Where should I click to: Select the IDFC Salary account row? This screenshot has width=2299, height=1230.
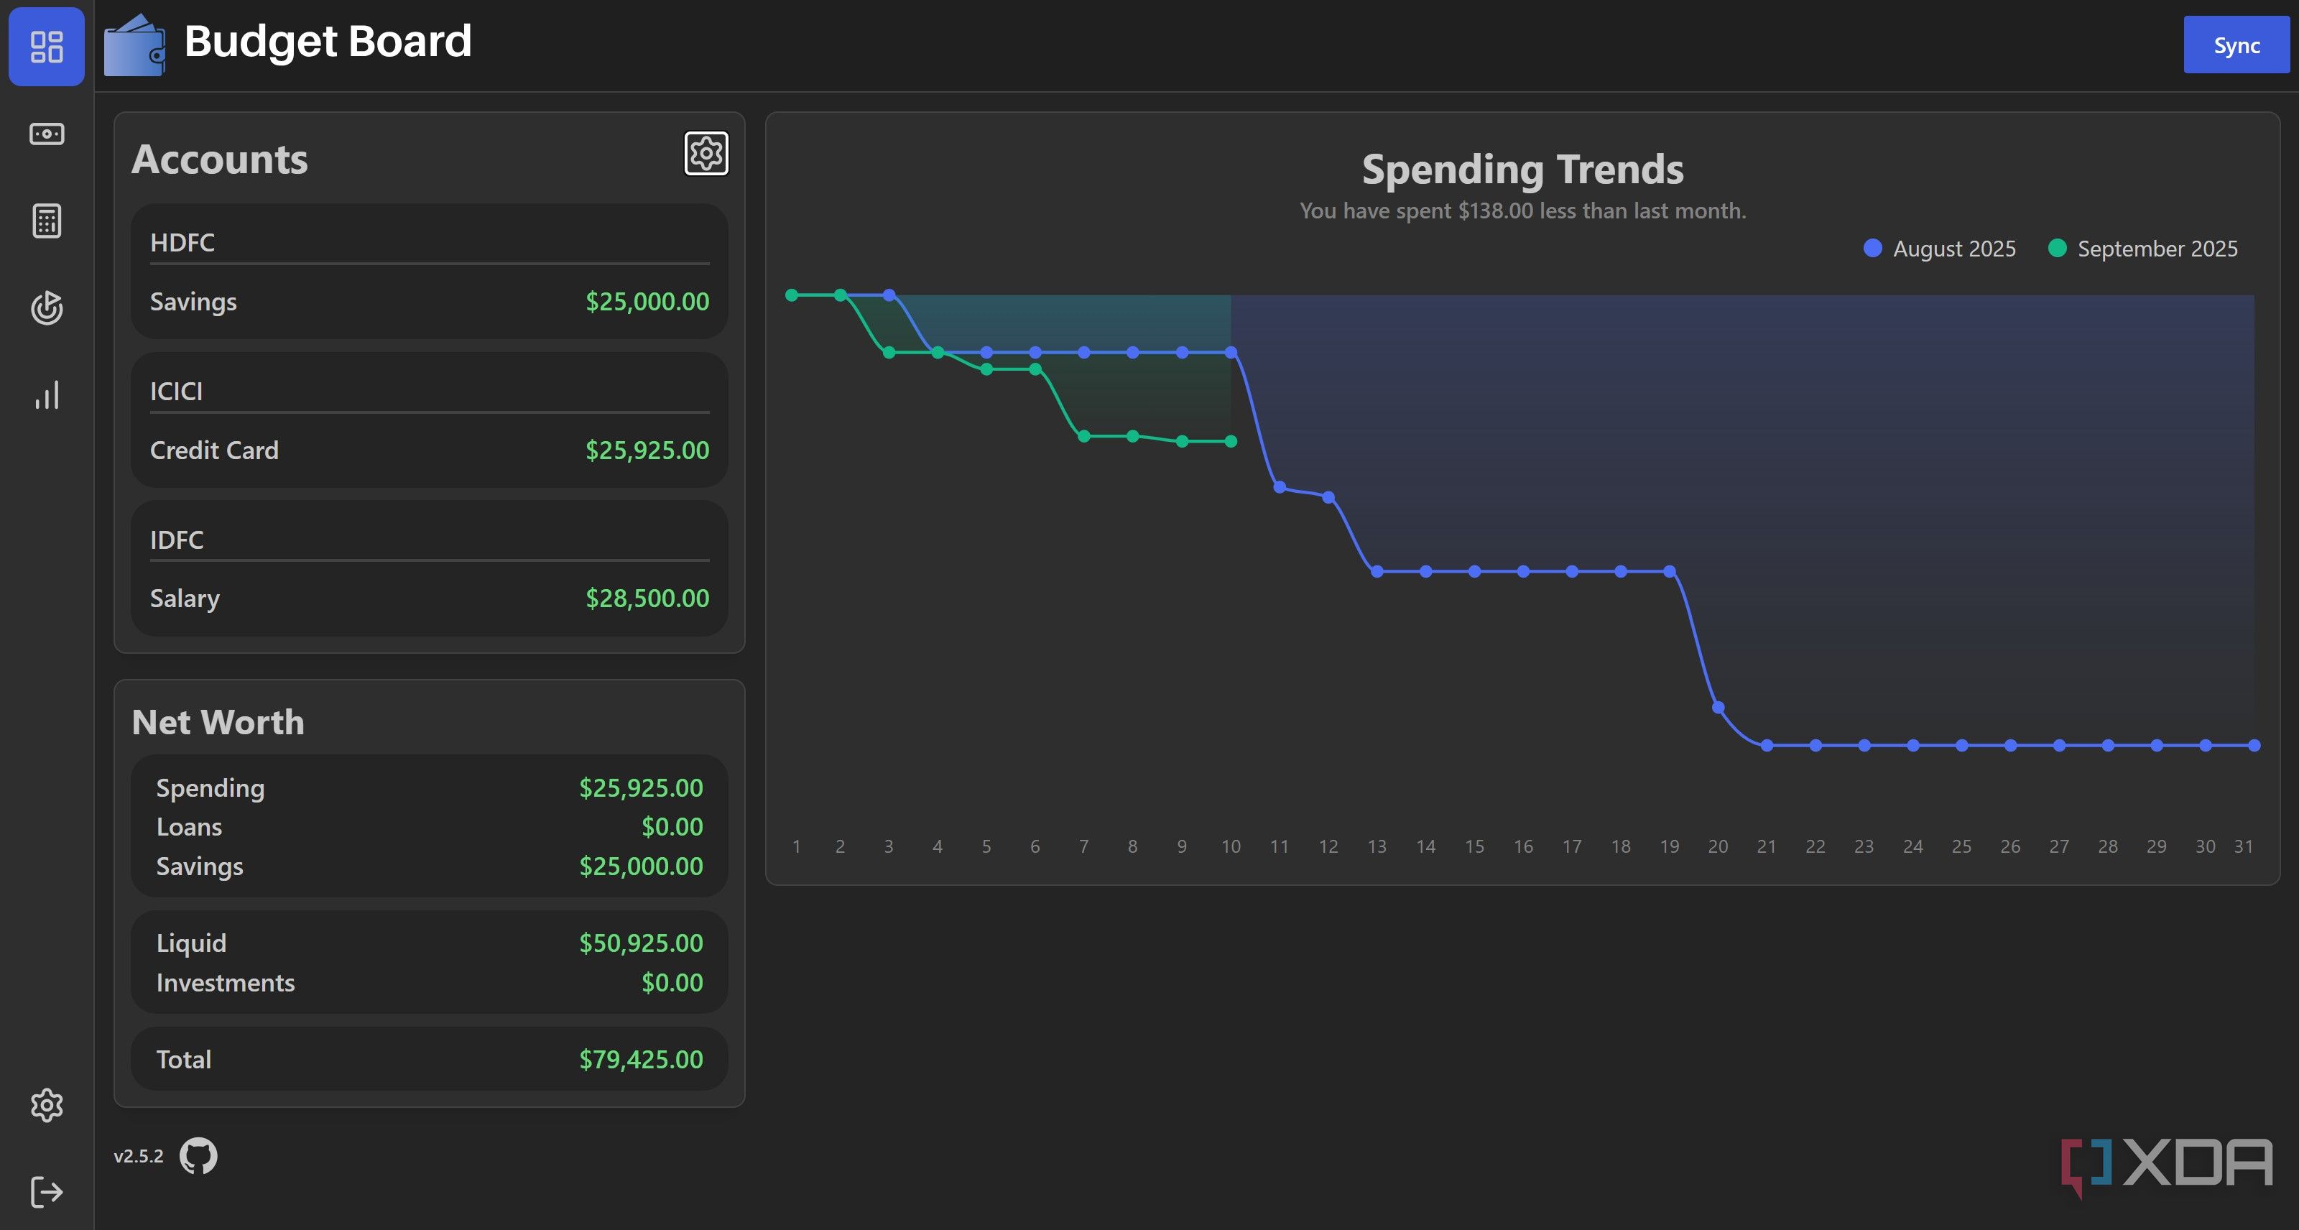(x=430, y=598)
